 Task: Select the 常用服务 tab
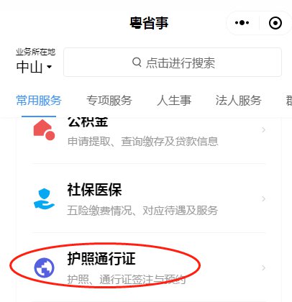coord(39,100)
